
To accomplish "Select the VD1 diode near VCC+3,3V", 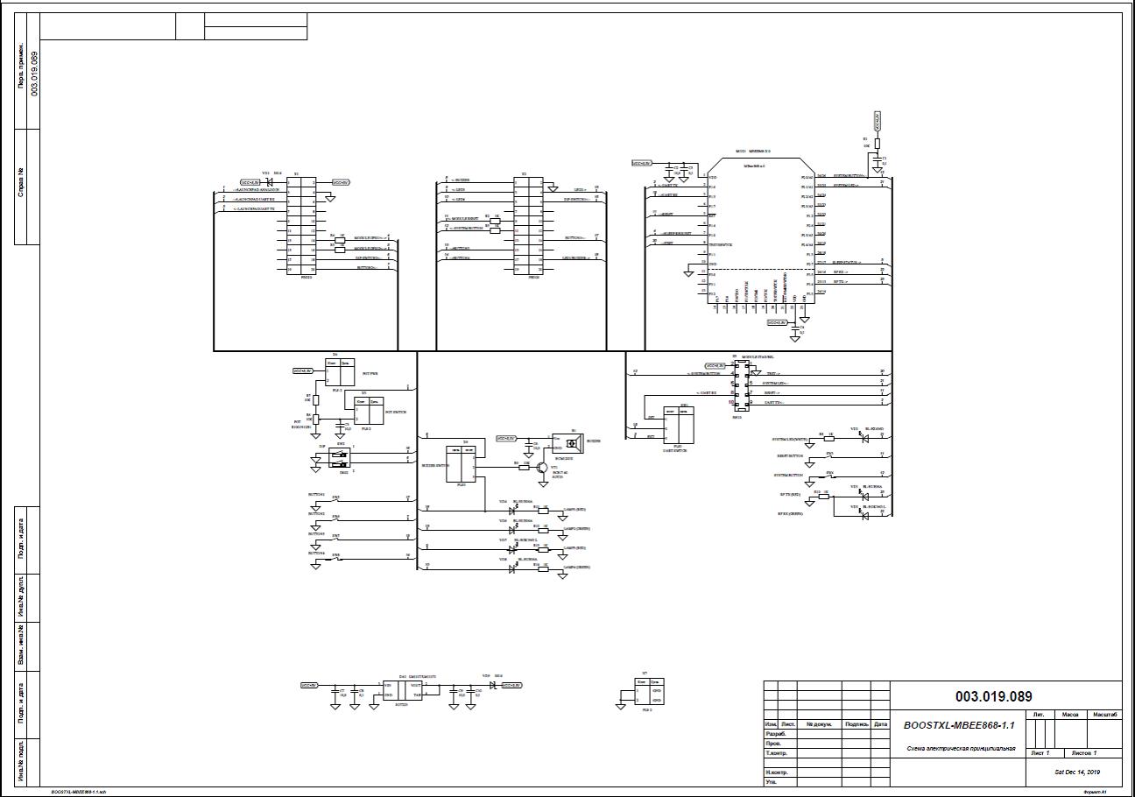I will tap(270, 182).
